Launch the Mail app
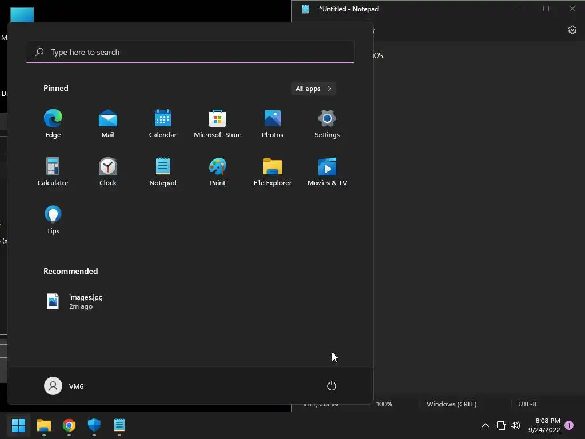The image size is (585, 439). [x=108, y=124]
